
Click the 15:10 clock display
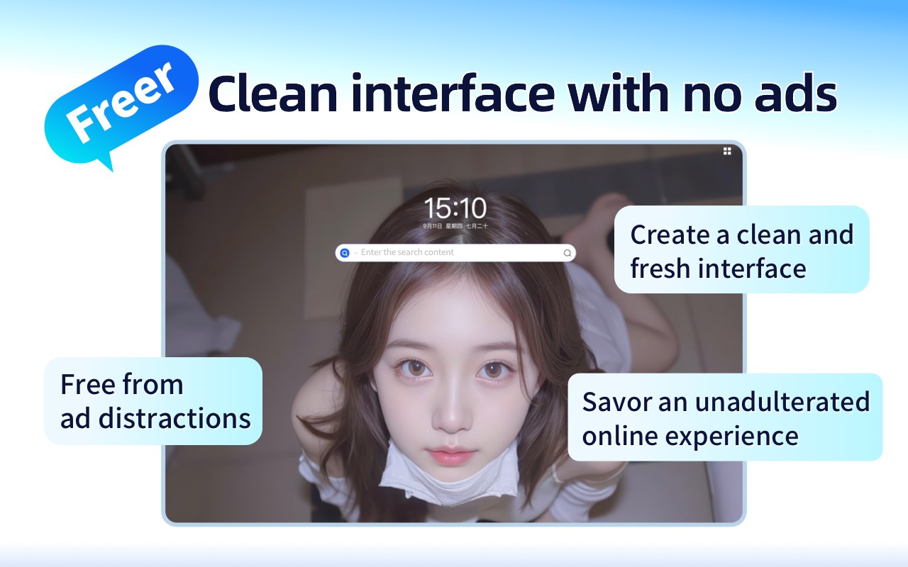pos(455,208)
